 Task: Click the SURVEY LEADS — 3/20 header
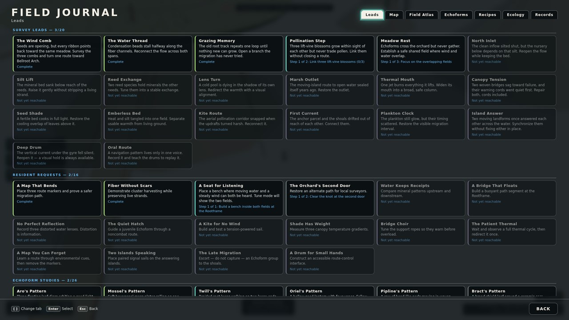click(39, 30)
